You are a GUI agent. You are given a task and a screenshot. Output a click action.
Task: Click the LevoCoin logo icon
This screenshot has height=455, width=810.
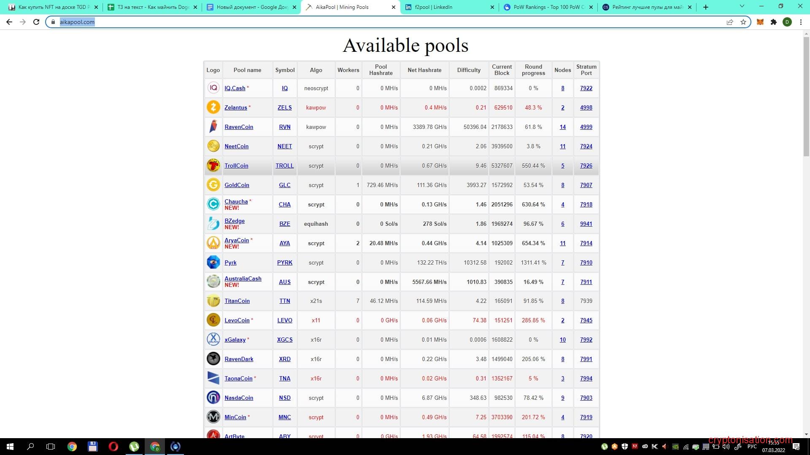click(x=213, y=320)
